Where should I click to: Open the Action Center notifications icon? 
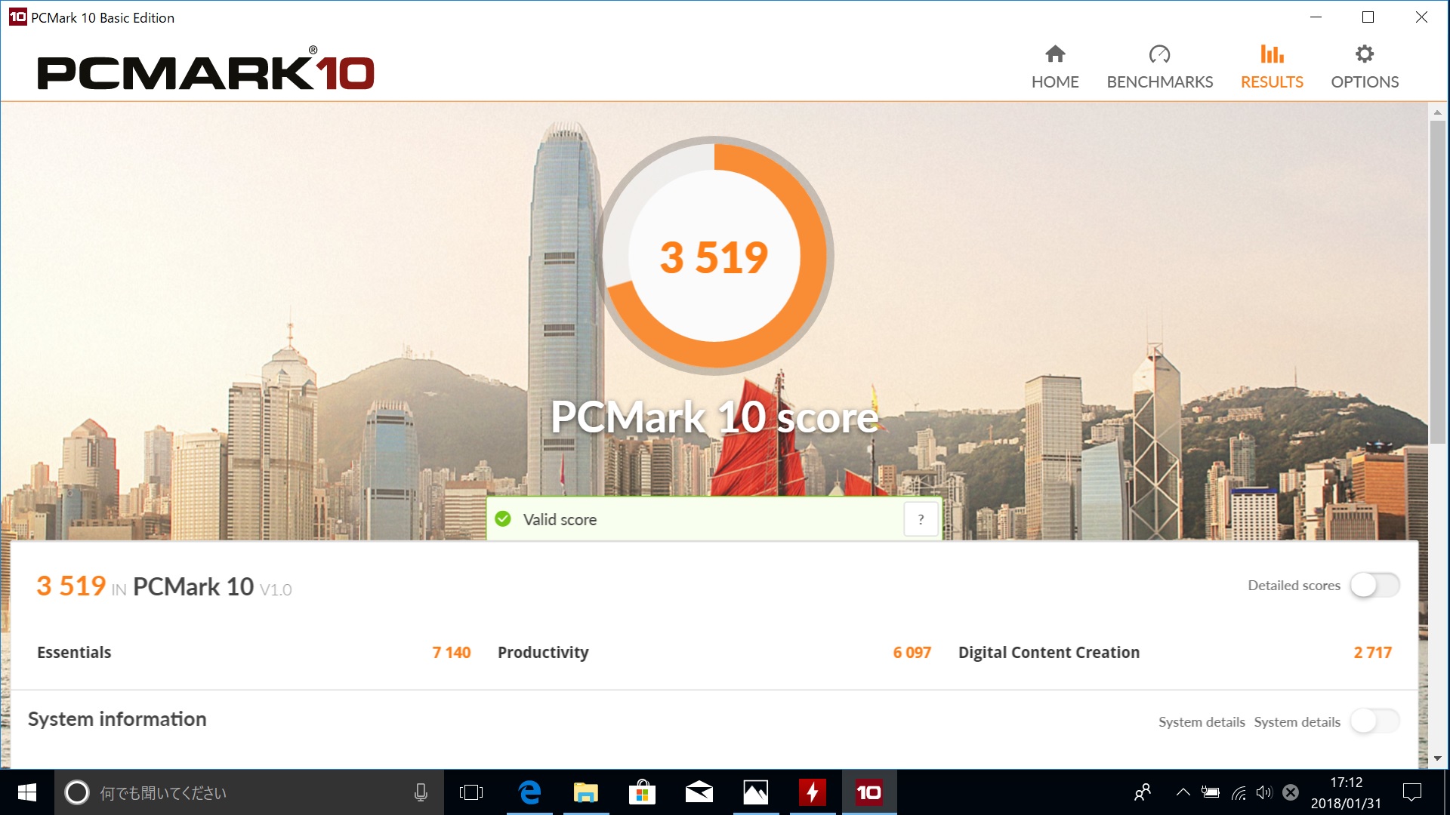pos(1411,792)
